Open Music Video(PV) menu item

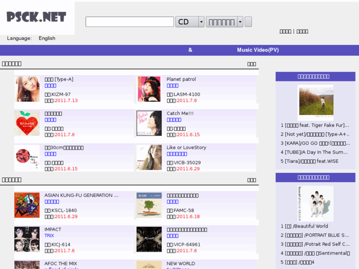[x=258, y=50]
